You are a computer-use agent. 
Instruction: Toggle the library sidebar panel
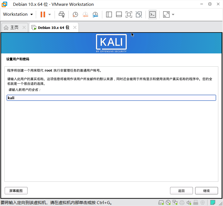(109, 14)
